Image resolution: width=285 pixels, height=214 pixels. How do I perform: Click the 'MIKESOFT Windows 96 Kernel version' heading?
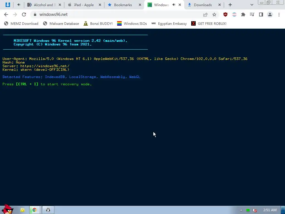[x=70, y=41]
